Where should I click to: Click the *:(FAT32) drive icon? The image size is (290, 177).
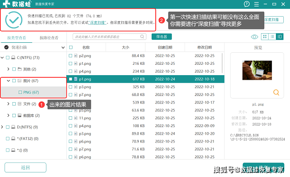tap(13, 139)
